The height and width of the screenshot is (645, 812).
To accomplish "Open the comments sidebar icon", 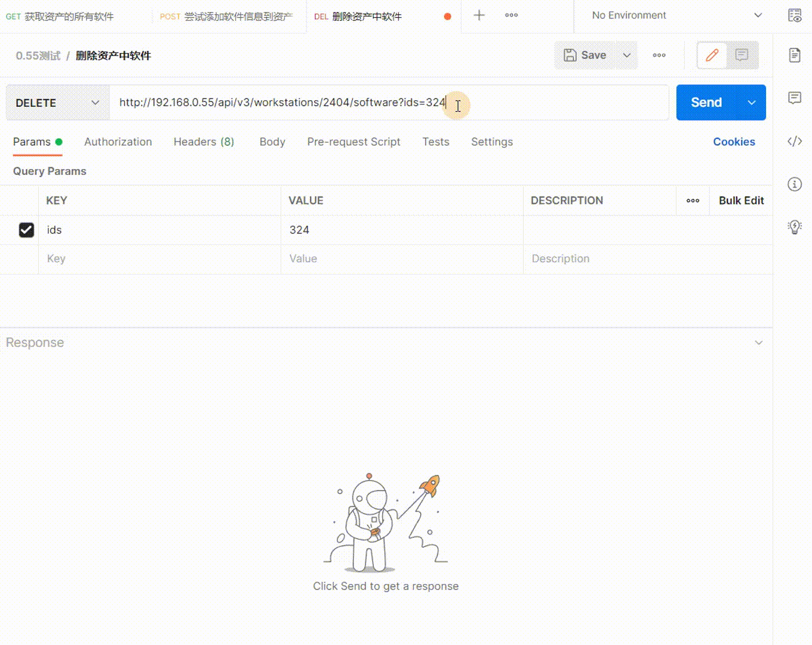I will pyautogui.click(x=795, y=98).
